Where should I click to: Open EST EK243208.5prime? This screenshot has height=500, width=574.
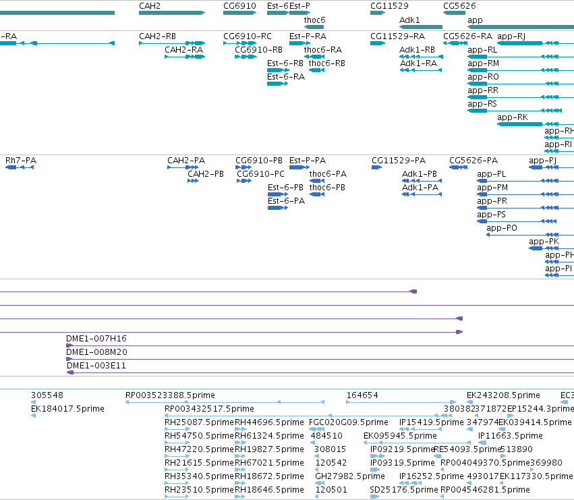click(471, 402)
